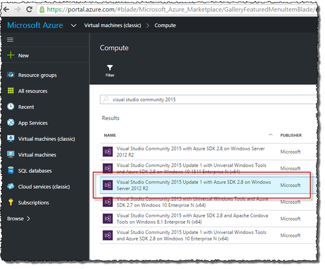The width and height of the screenshot is (325, 269).
Task: Click Microsoft publisher in Apache Cordova row
Action: pyautogui.click(x=291, y=218)
